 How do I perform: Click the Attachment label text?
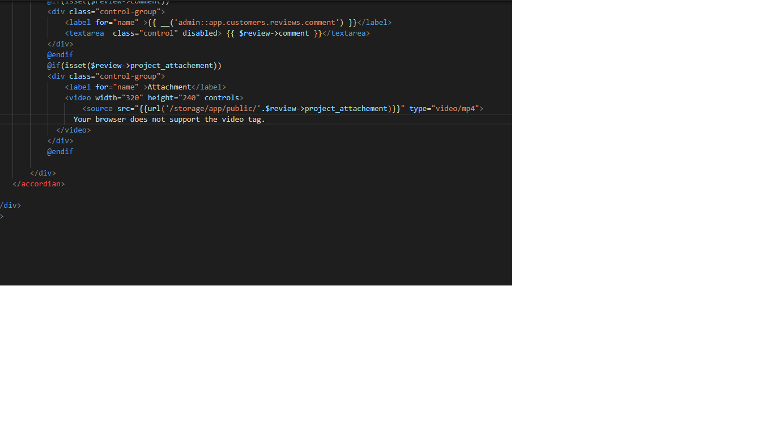[x=169, y=87]
